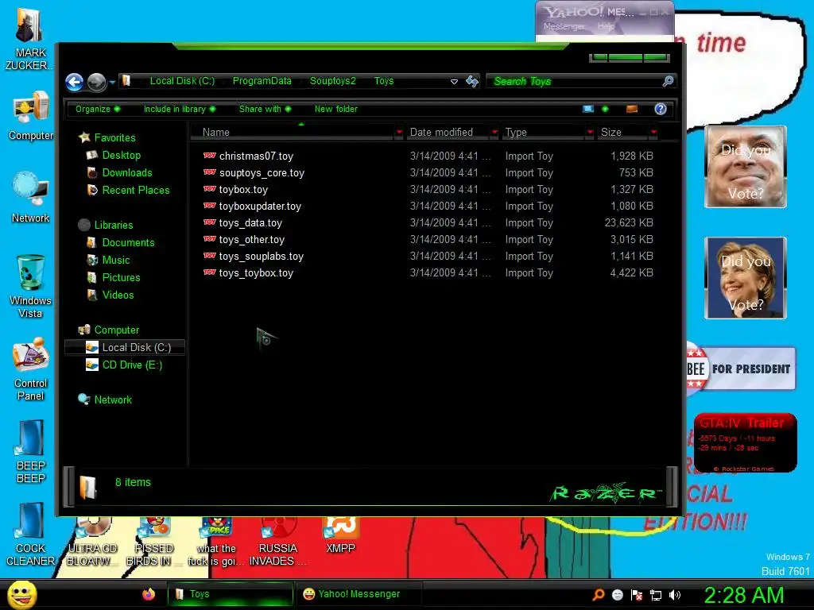Open the Date modified filter dropdown
The height and width of the screenshot is (610, 814).
(x=494, y=133)
